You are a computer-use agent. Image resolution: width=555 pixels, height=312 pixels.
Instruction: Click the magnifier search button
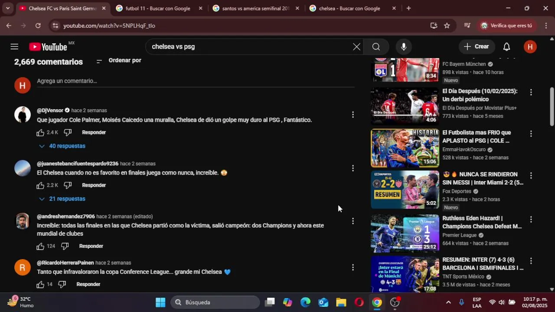point(376,47)
